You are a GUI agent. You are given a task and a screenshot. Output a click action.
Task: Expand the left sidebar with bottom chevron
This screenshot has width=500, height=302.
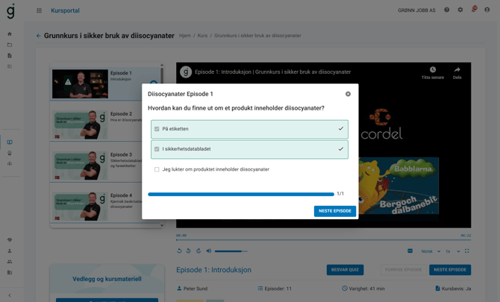[10, 295]
